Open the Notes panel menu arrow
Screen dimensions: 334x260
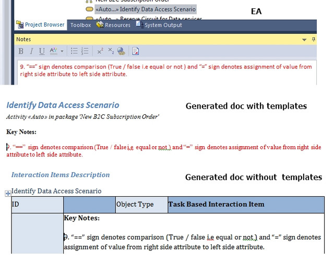pos(304,40)
